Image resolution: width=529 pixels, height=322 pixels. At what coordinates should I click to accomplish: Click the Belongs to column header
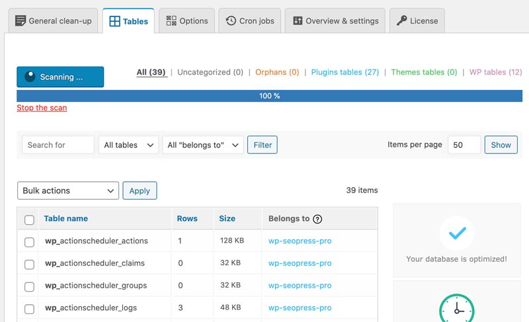289,218
